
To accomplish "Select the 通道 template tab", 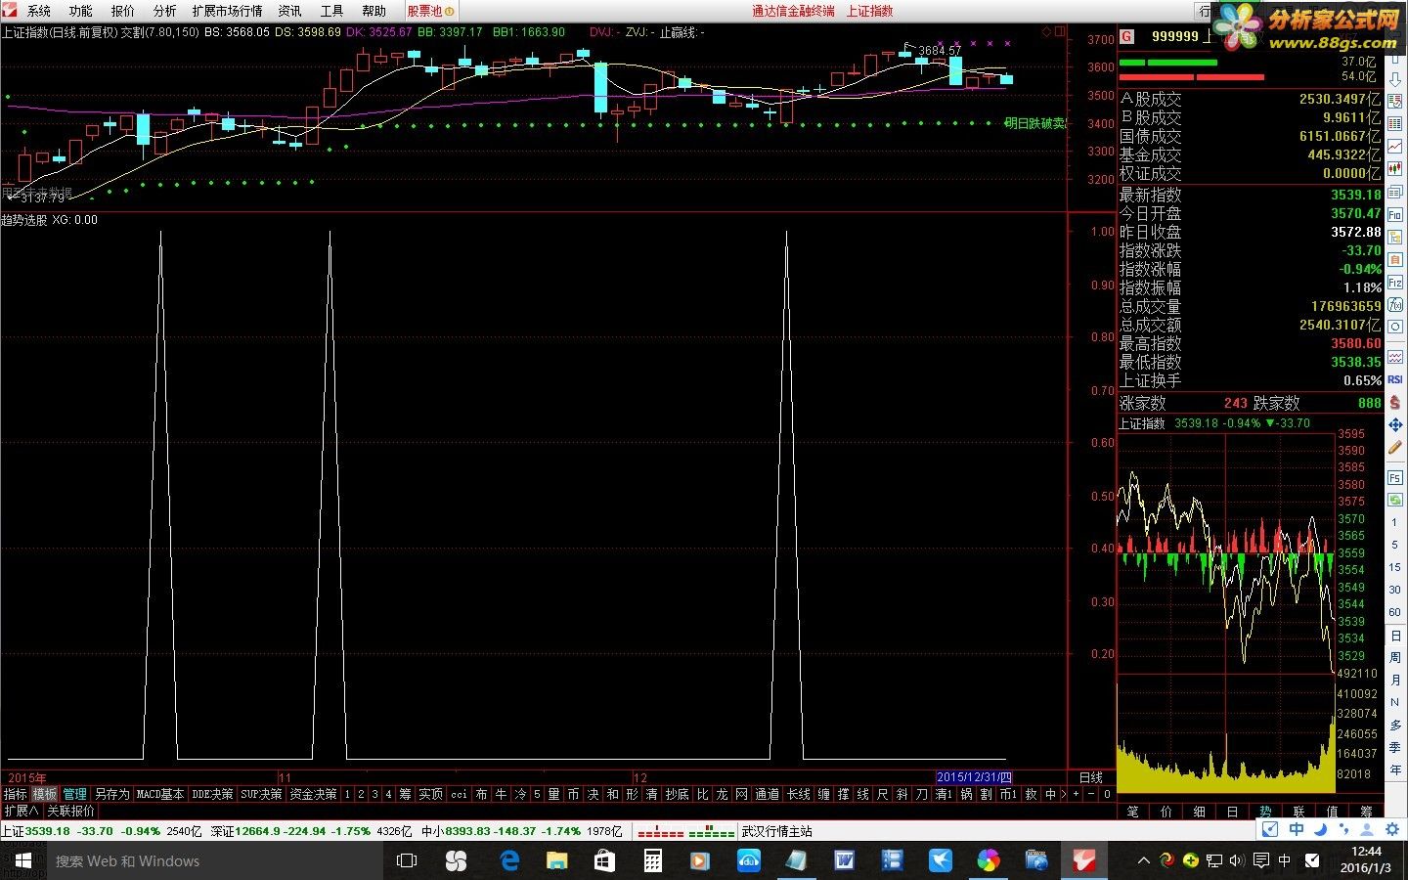I will 768,794.
